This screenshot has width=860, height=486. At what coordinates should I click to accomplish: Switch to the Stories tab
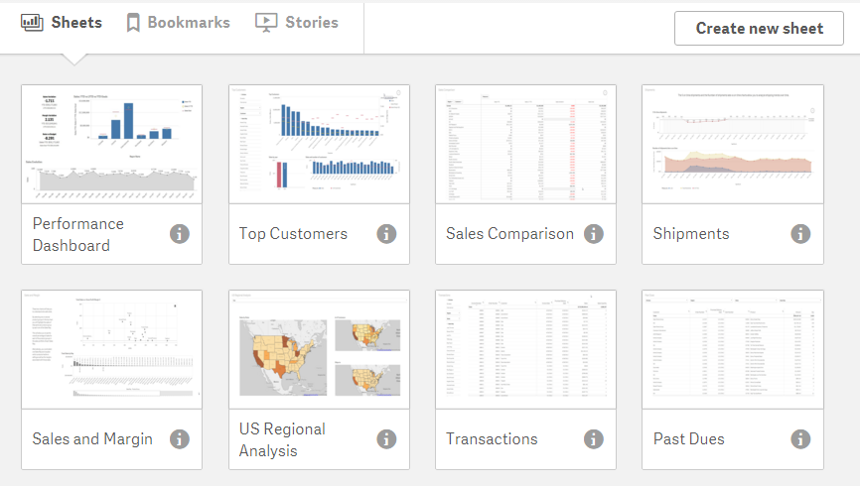[297, 22]
